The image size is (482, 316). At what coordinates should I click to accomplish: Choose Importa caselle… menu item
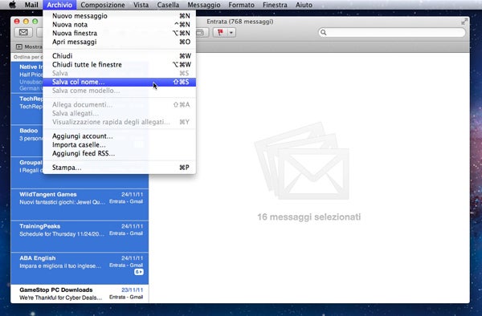coord(119,145)
